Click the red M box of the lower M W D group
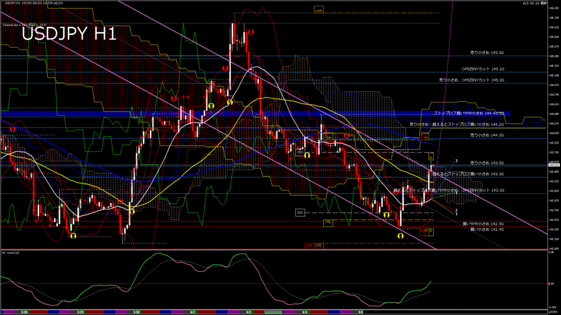 tap(421, 231)
